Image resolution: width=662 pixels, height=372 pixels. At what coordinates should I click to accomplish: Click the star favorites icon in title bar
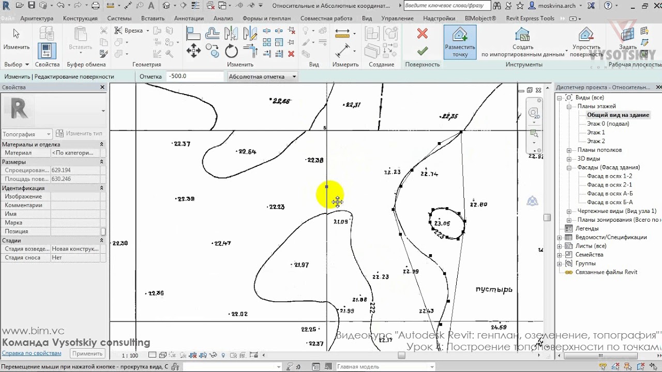520,6
